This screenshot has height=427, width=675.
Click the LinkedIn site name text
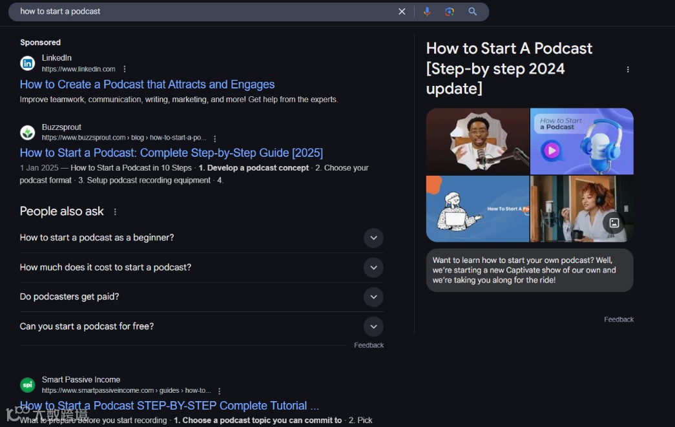56,57
